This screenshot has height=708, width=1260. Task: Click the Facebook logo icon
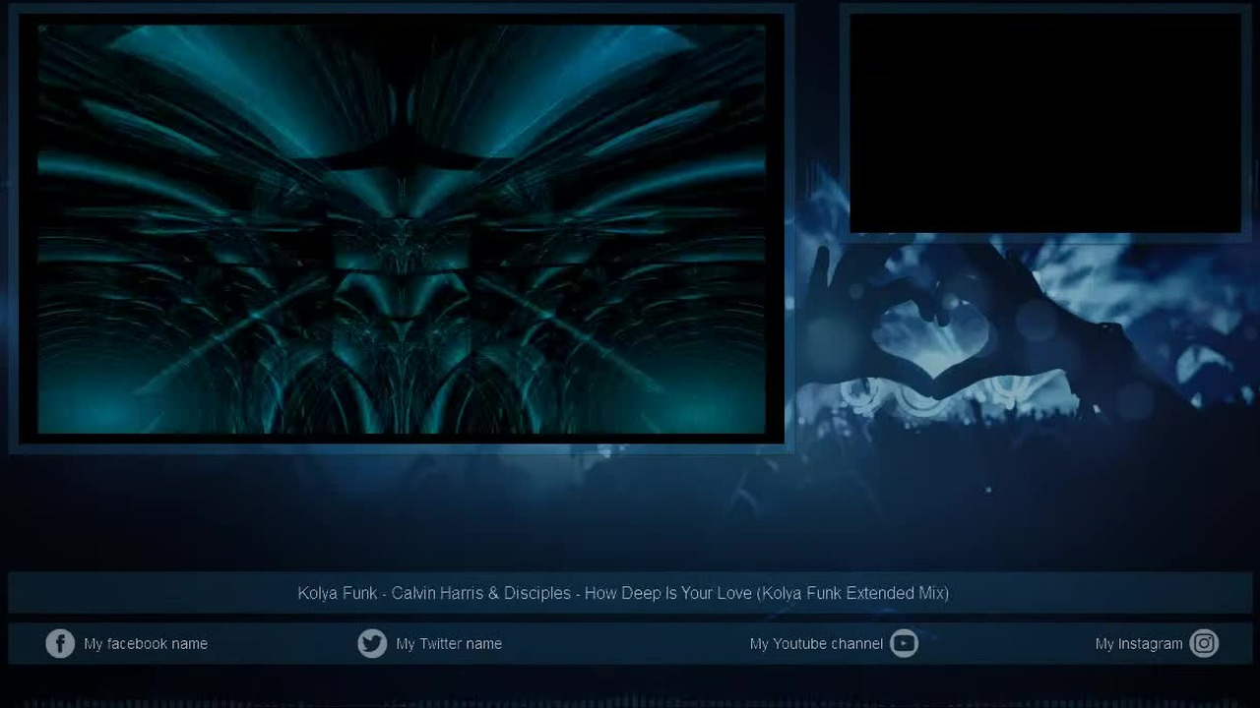click(x=60, y=643)
